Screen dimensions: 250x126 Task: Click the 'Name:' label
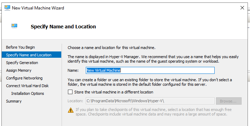[x=73, y=70]
